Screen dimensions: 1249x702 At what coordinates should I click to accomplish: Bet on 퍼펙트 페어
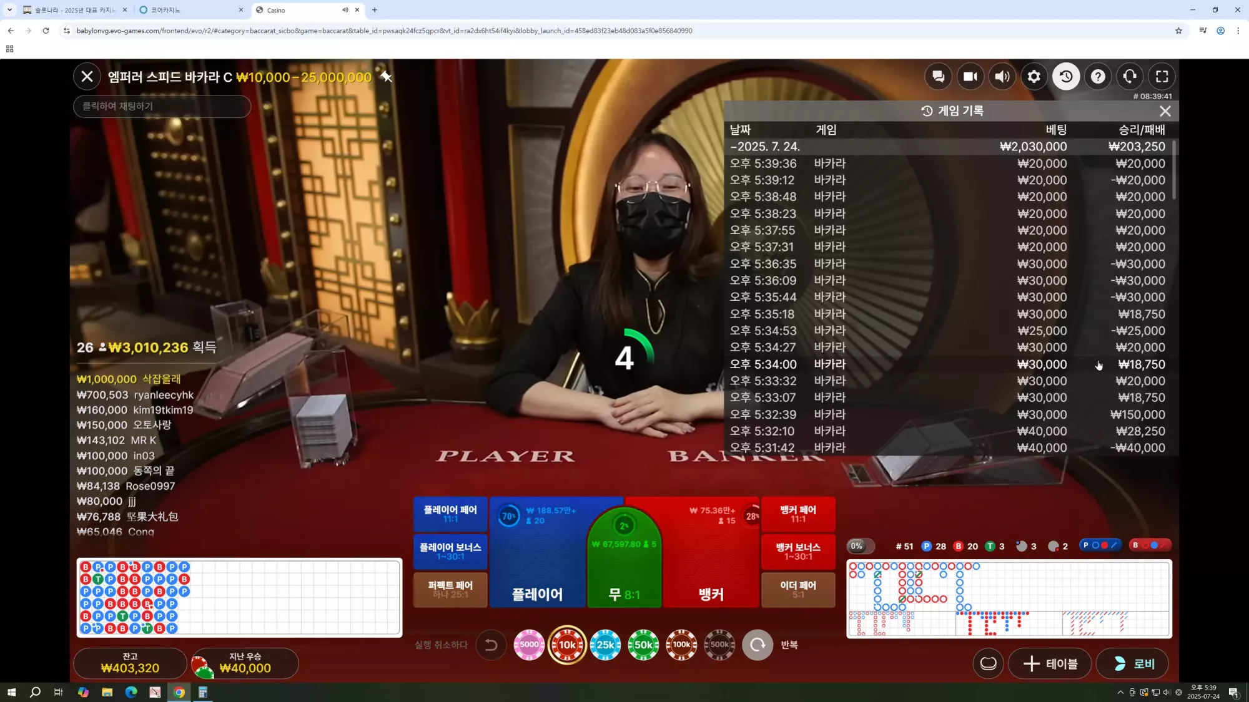pyautogui.click(x=450, y=590)
